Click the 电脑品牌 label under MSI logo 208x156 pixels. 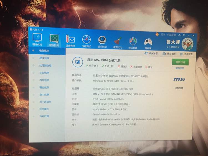pyautogui.click(x=179, y=88)
